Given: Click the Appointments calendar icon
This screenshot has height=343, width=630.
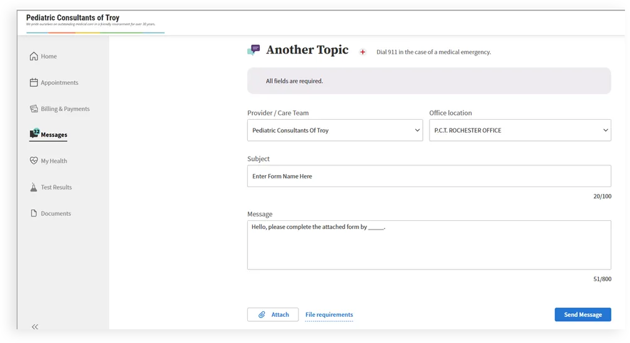Looking at the screenshot, I should click(x=34, y=82).
